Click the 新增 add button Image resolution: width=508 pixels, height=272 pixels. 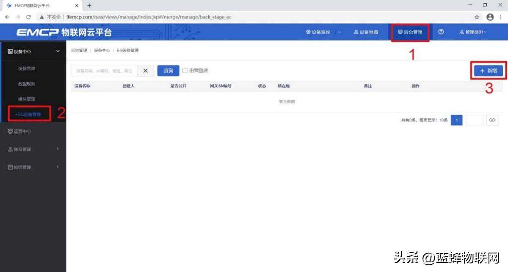tap(488, 71)
